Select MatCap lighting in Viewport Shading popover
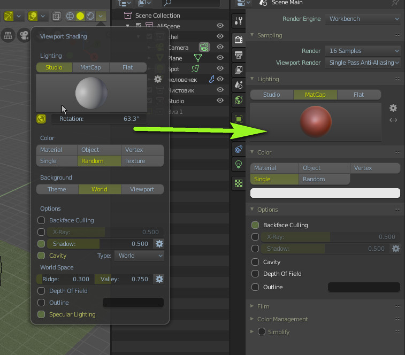Screen dimensions: 405x355 tap(90, 67)
